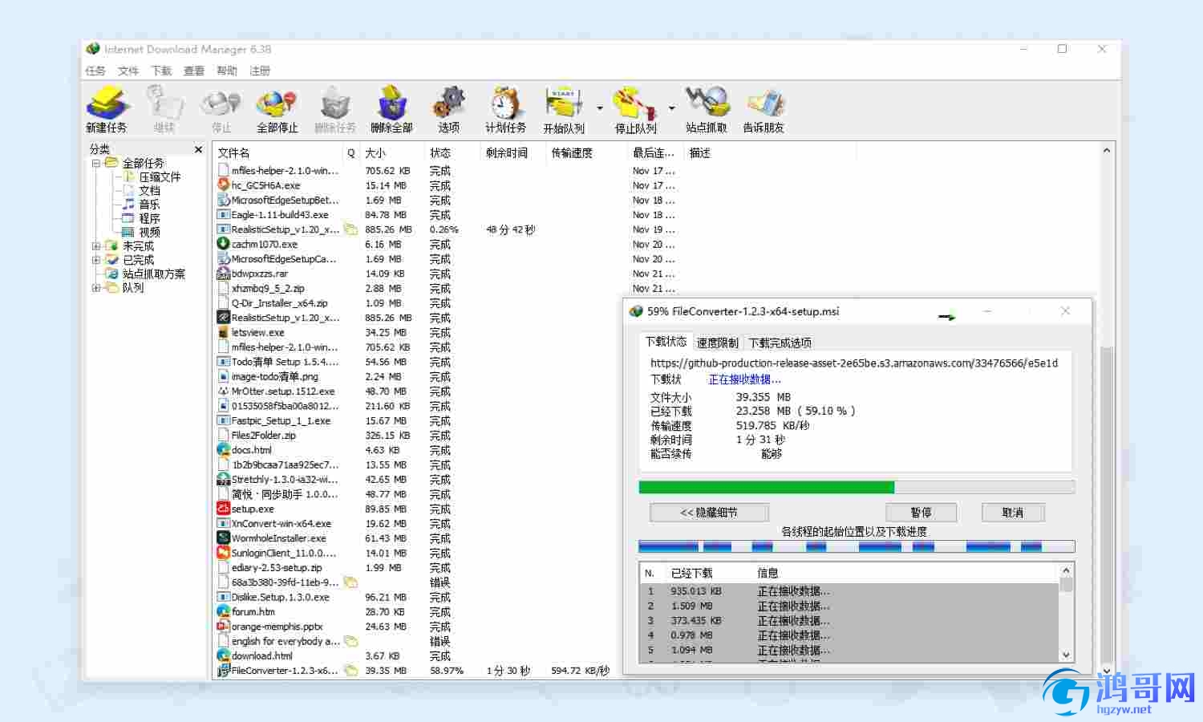This screenshot has width=1203, height=722.
Task: Expand the 队列 tree node
Action: (x=96, y=287)
